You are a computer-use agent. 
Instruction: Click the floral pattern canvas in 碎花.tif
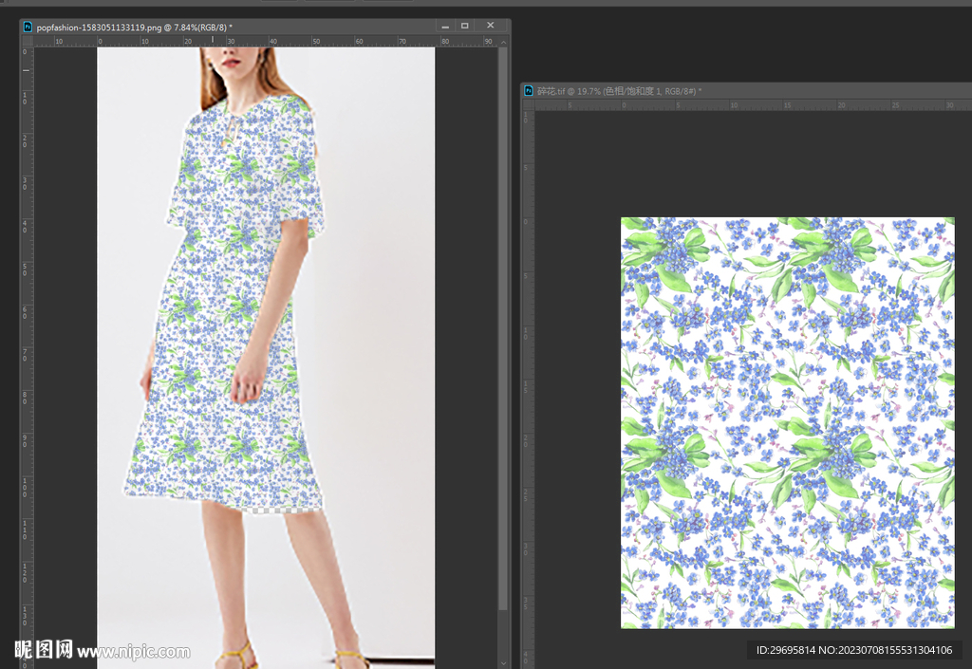pyautogui.click(x=787, y=422)
